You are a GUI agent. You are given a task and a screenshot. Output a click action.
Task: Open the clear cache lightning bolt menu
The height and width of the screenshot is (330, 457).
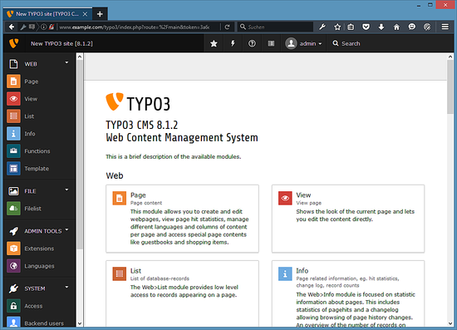click(x=233, y=43)
